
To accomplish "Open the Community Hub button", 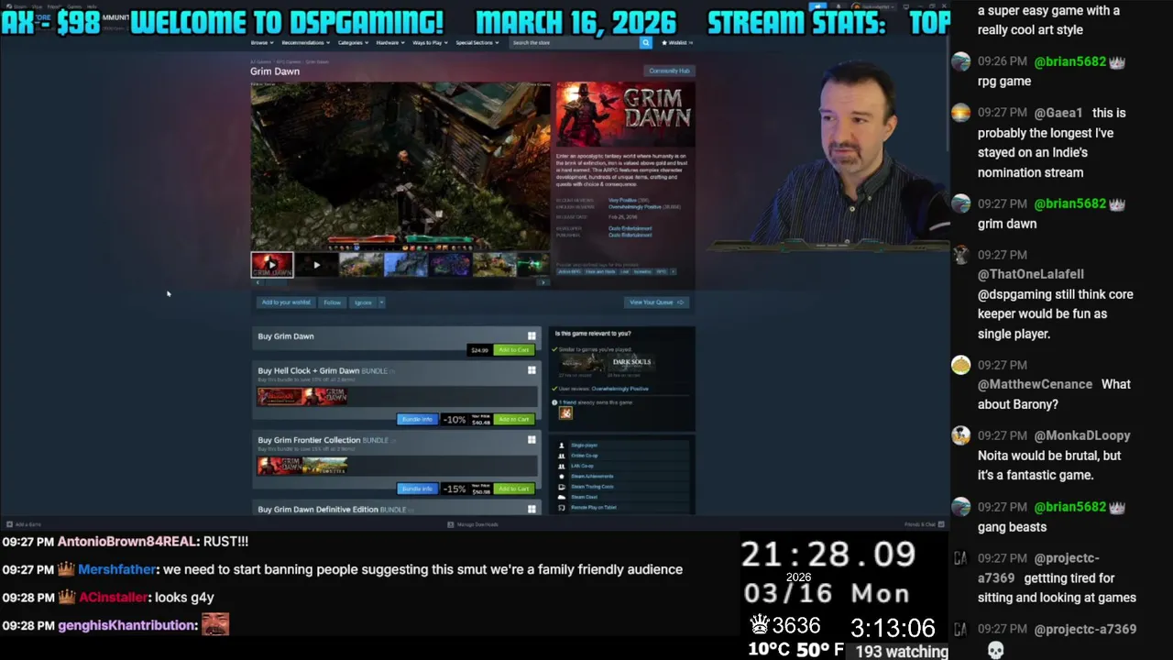I will 669,71.
